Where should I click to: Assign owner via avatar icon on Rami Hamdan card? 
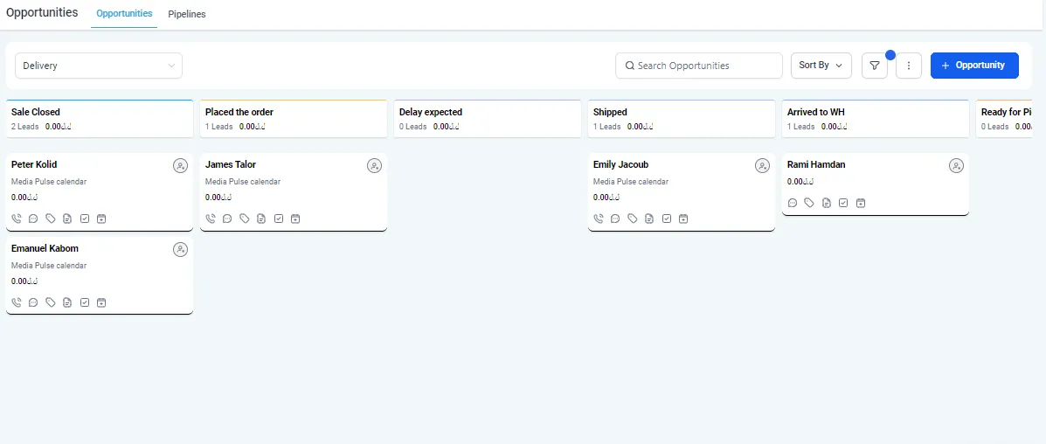(x=957, y=165)
